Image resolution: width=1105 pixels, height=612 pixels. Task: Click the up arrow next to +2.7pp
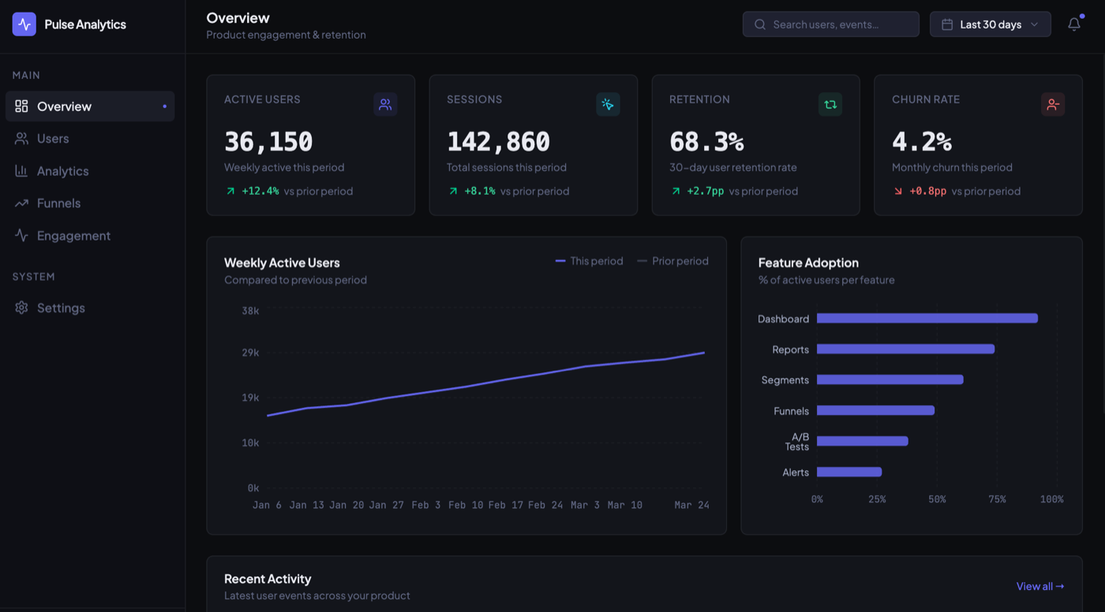click(x=676, y=191)
